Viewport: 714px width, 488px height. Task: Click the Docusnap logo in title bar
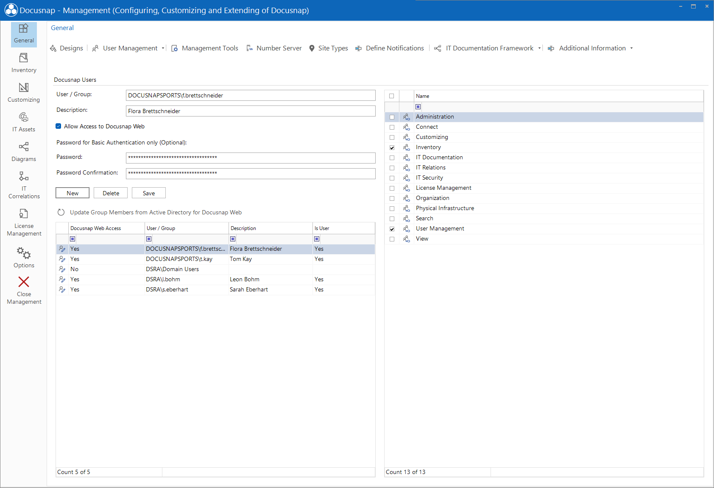pyautogui.click(x=11, y=10)
